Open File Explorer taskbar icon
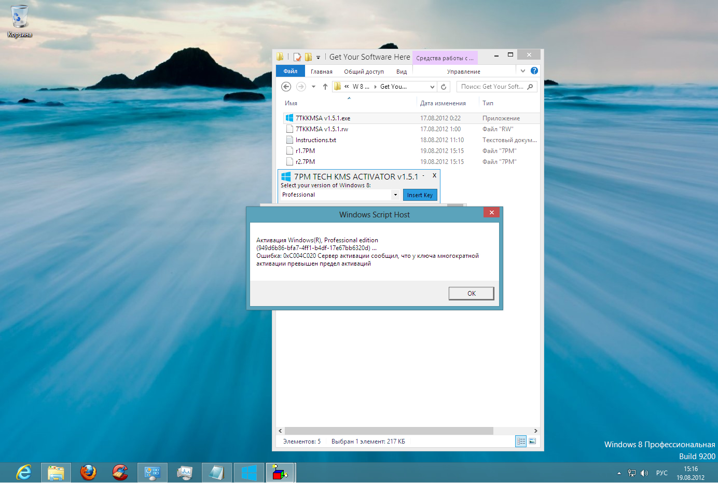Screen dimensions: 718x483 [56, 473]
